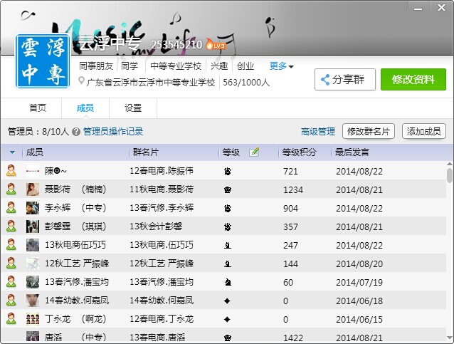Image resolution: width=454 pixels, height=344 pixels.
Task: Click the avatar of 13秋电商伍巧巧
Action: coord(33,245)
